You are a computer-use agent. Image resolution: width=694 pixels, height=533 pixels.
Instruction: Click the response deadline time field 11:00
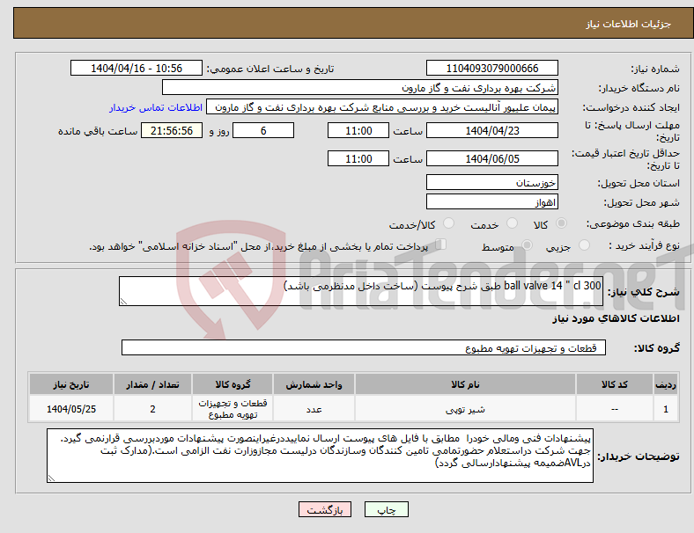pos(358,130)
